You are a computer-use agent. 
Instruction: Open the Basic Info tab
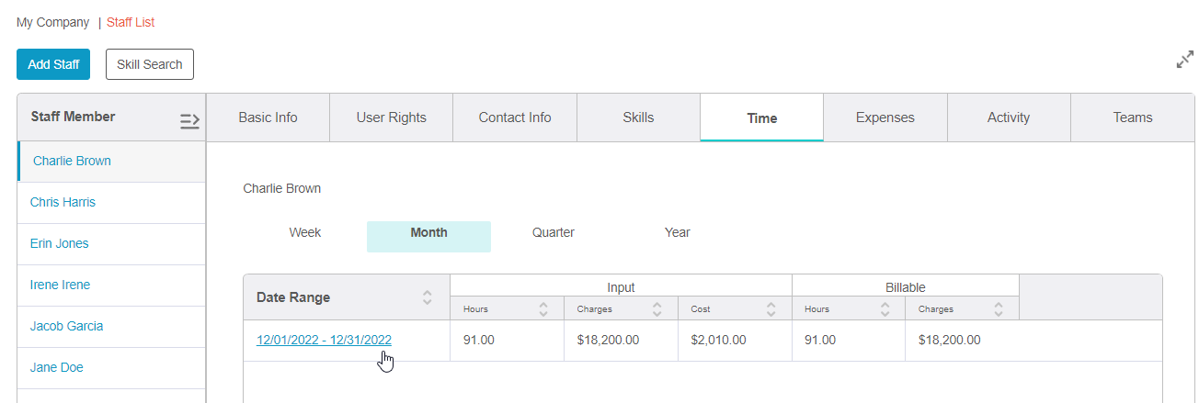pyautogui.click(x=268, y=118)
